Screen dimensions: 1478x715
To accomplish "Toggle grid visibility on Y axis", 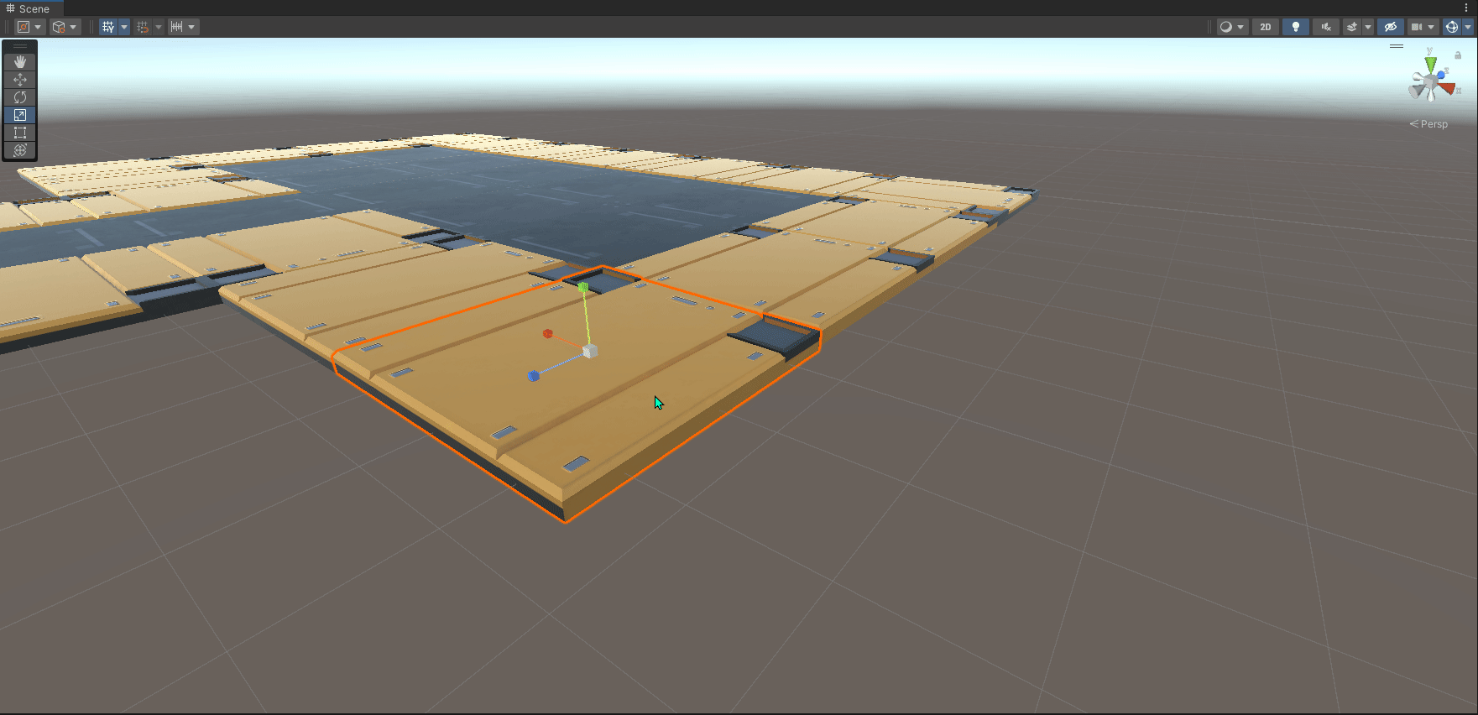I will pos(108,27).
